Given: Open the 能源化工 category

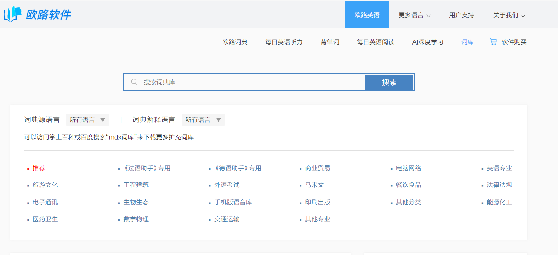Looking at the screenshot, I should pos(499,202).
